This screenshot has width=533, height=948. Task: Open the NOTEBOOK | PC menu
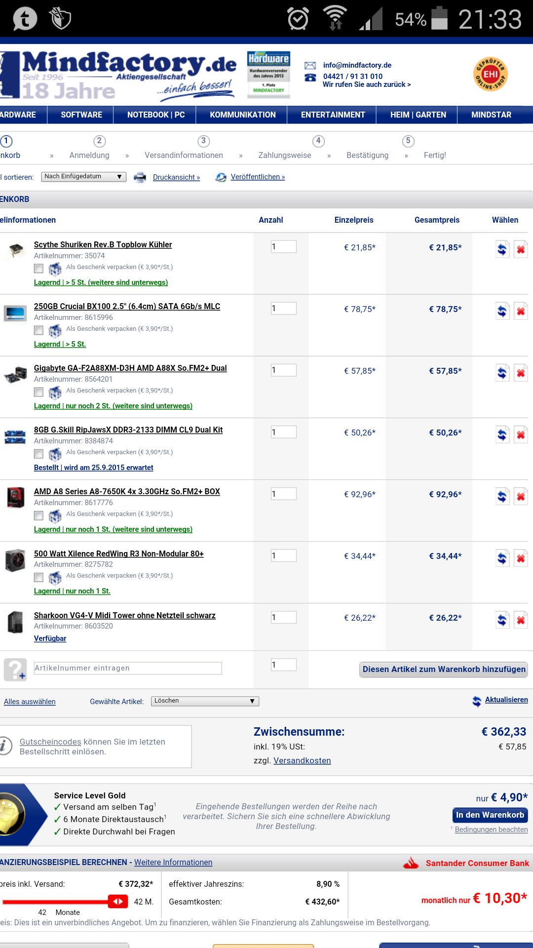[x=156, y=115]
